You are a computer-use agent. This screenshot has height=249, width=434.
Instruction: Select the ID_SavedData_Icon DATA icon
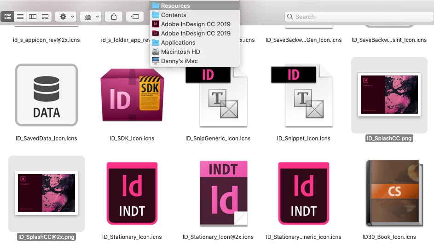pyautogui.click(x=46, y=95)
